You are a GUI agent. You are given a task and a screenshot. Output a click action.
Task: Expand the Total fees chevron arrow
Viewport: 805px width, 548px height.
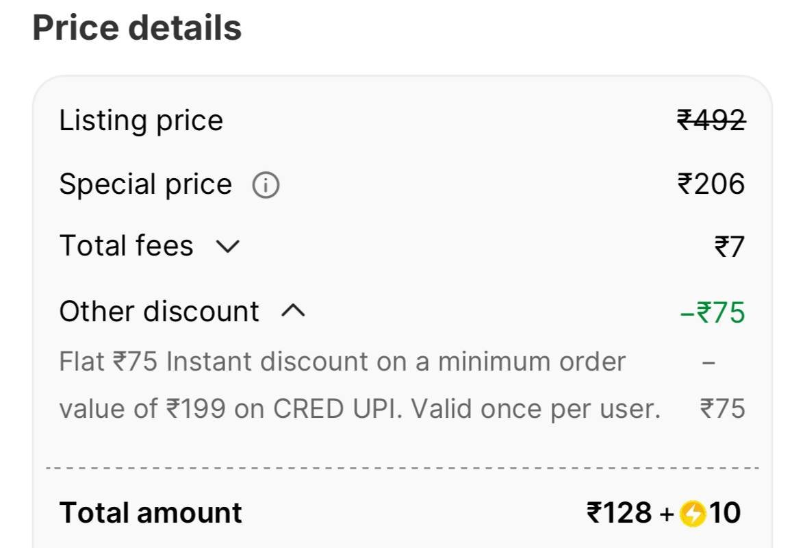[x=227, y=247]
